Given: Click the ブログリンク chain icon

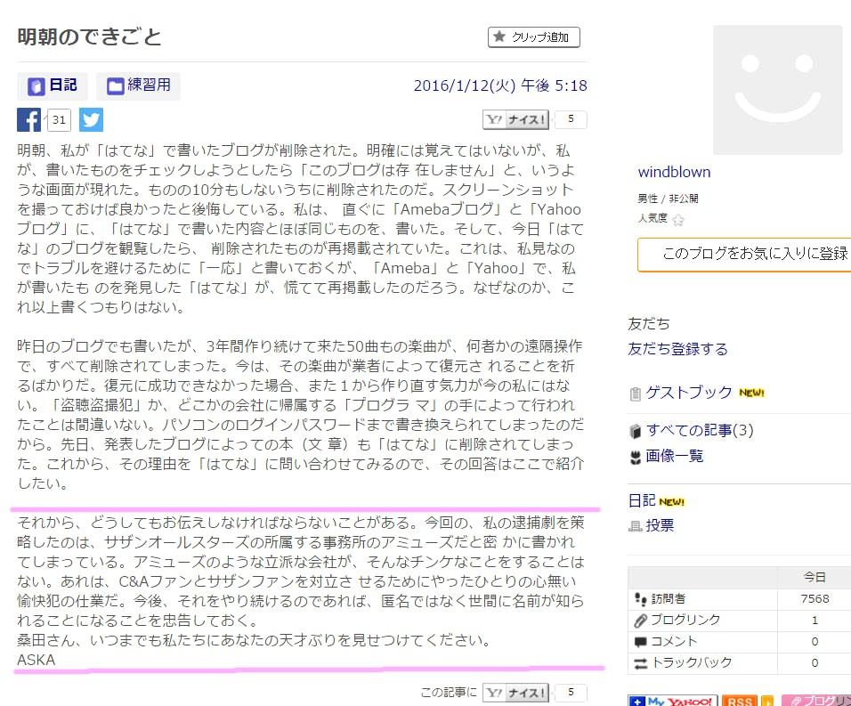Looking at the screenshot, I should click(x=640, y=621).
